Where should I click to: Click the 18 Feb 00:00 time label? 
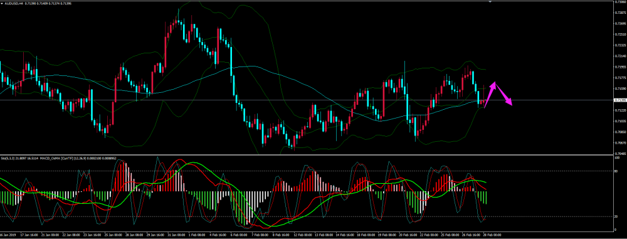pos(366,235)
